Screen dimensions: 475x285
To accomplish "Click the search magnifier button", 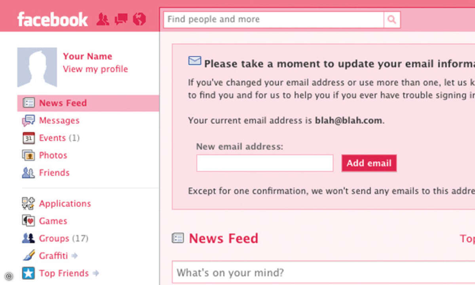I will 392,19.
